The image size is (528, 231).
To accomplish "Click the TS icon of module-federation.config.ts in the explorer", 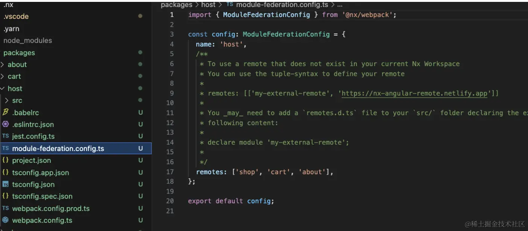I will click(x=5, y=148).
